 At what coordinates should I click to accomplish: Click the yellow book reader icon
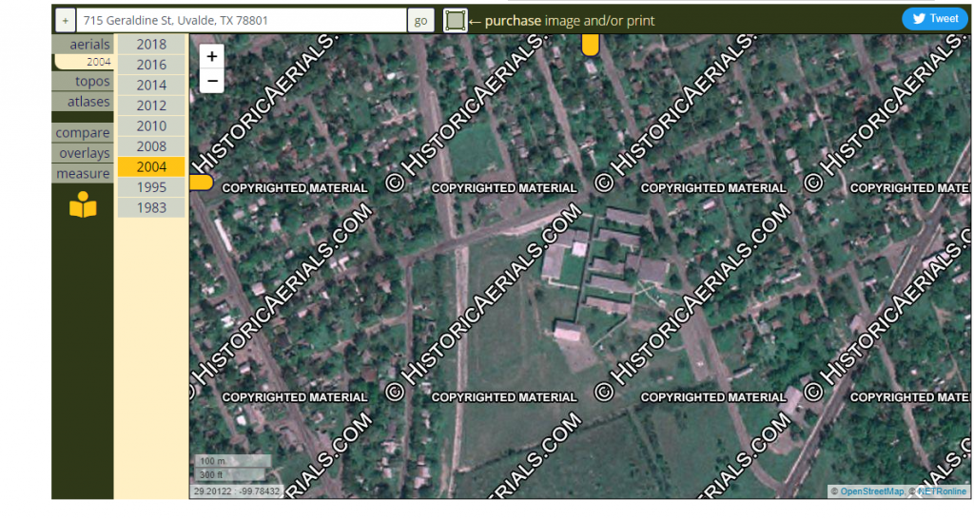(x=83, y=205)
